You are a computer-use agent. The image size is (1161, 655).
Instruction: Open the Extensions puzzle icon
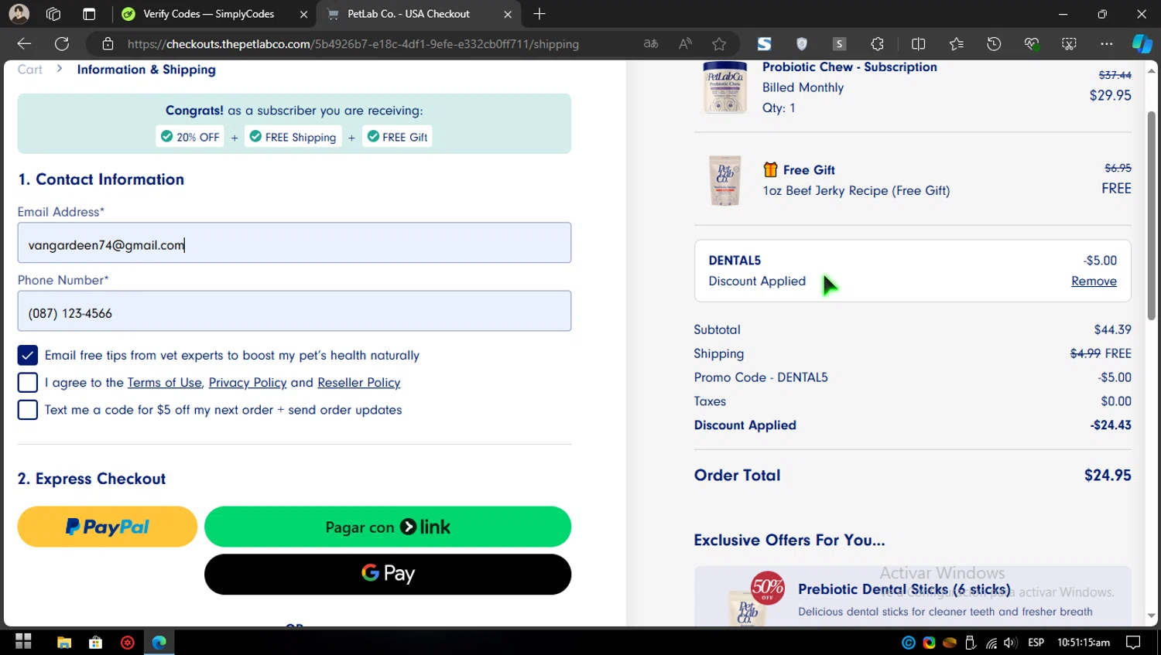(x=877, y=44)
